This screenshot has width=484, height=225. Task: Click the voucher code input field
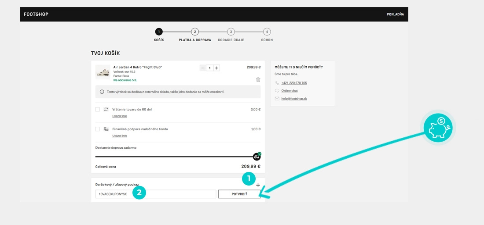pyautogui.click(x=156, y=194)
